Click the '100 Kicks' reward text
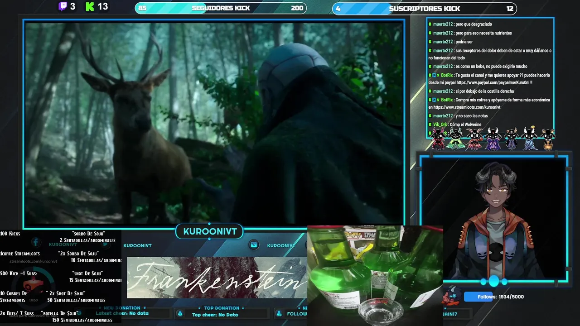 10,234
